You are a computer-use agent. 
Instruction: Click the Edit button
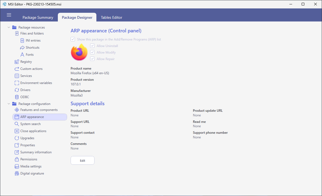tap(83, 161)
